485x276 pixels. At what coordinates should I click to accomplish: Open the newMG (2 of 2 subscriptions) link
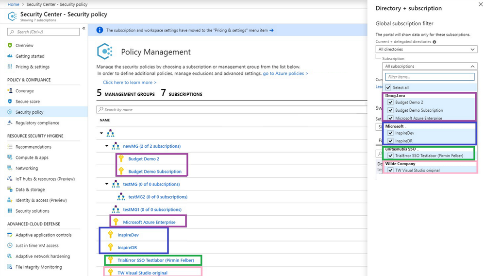pos(152,146)
